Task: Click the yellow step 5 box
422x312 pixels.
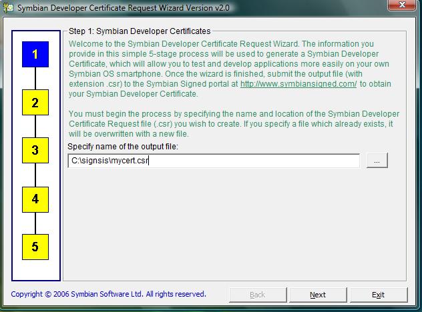Action: click(x=35, y=247)
